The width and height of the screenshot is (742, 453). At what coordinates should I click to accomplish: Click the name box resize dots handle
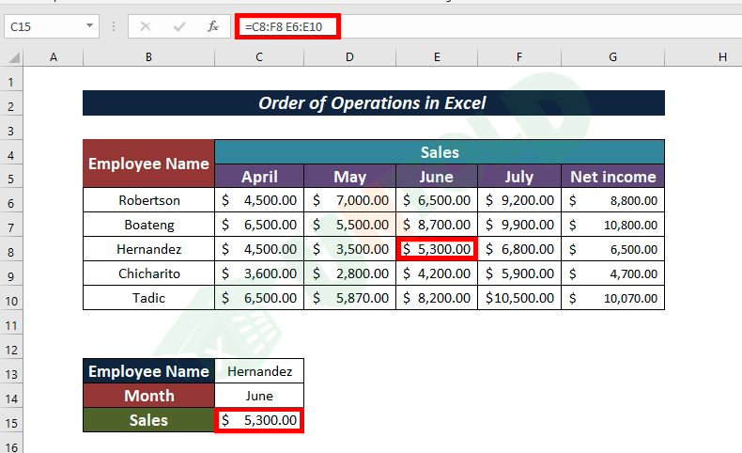[114, 27]
